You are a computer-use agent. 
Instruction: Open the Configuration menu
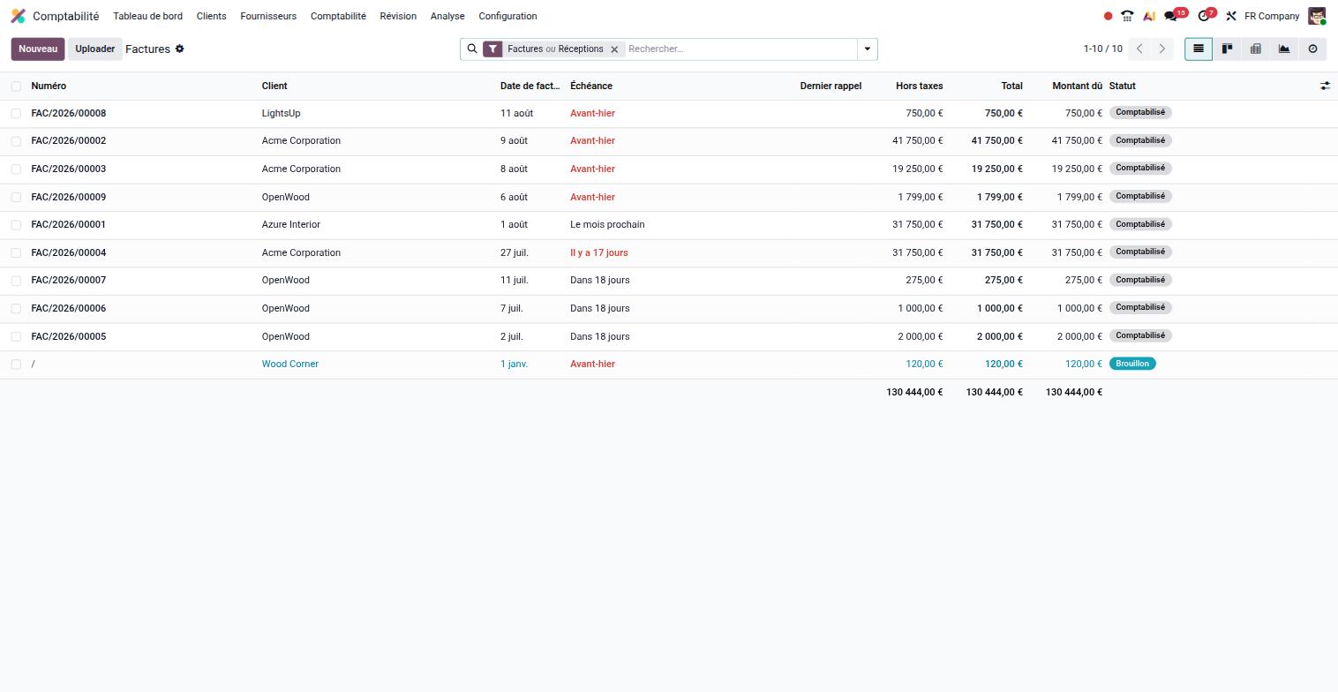click(507, 16)
